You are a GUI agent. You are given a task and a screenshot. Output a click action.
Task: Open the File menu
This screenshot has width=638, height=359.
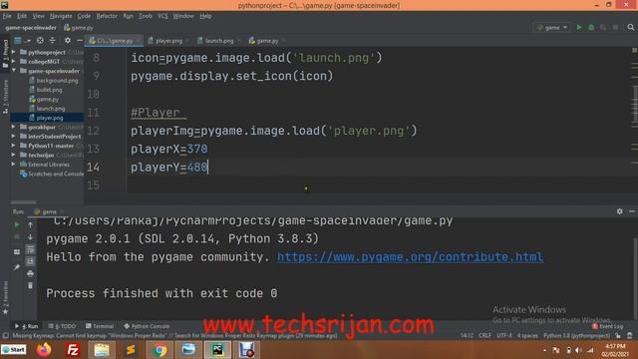click(x=7, y=16)
